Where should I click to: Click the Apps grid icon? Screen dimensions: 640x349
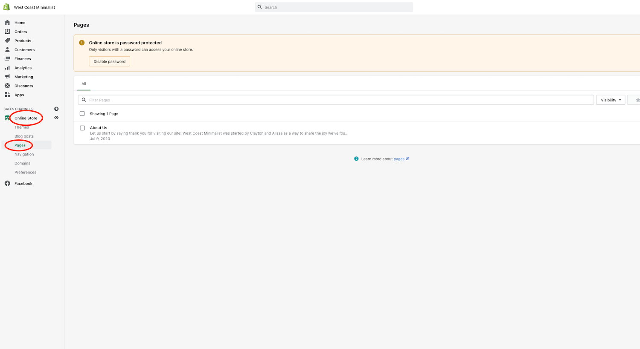[7, 95]
